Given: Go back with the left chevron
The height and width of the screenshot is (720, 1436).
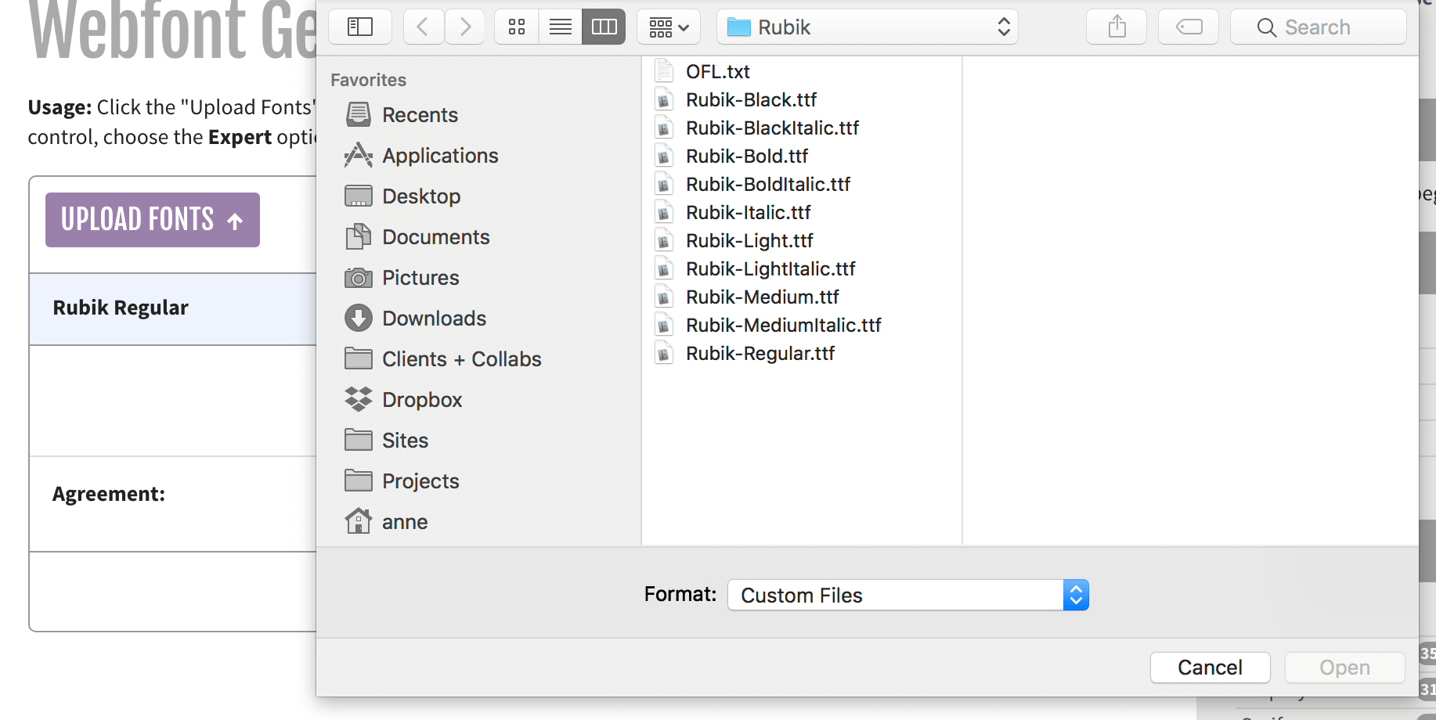Looking at the screenshot, I should coord(424,27).
